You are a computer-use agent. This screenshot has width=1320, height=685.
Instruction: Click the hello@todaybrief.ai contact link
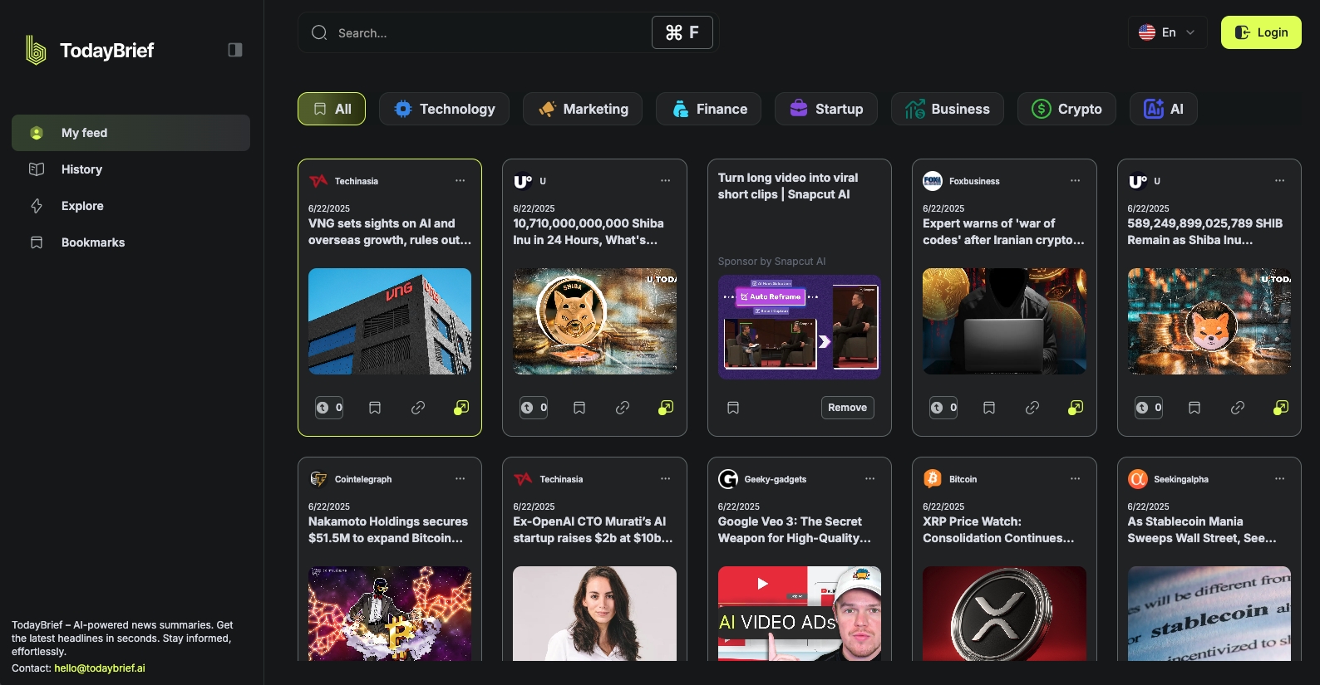tap(100, 668)
